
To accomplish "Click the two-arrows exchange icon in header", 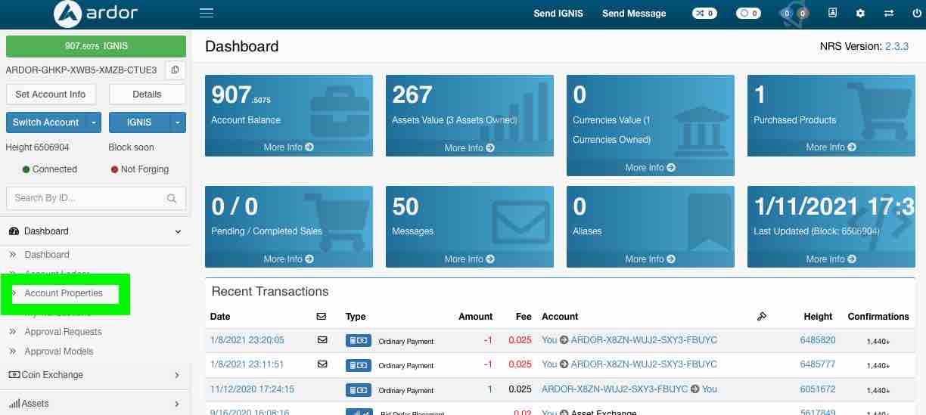I will click(888, 14).
